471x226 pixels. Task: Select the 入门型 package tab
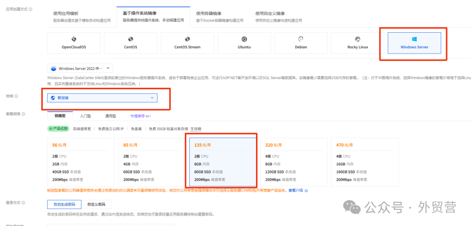(85, 116)
